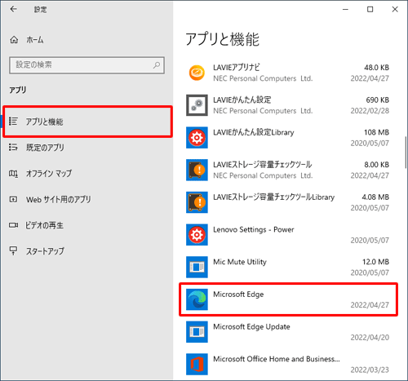The image size is (408, 381).
Task: Click the 既定のアプリ sidebar icon
Action: pos(13,148)
